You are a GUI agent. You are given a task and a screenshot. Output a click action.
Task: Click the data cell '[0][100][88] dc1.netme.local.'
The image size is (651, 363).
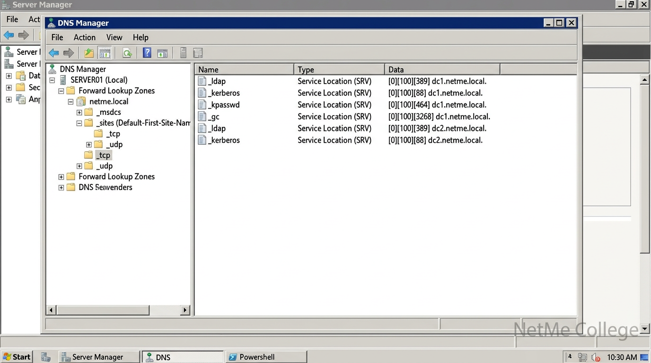435,93
